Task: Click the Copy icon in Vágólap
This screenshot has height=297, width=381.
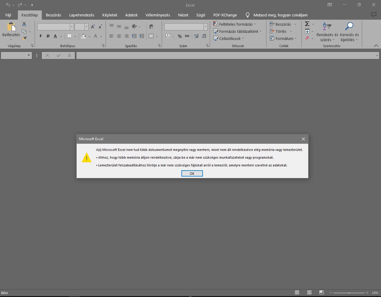Action: tap(24, 31)
